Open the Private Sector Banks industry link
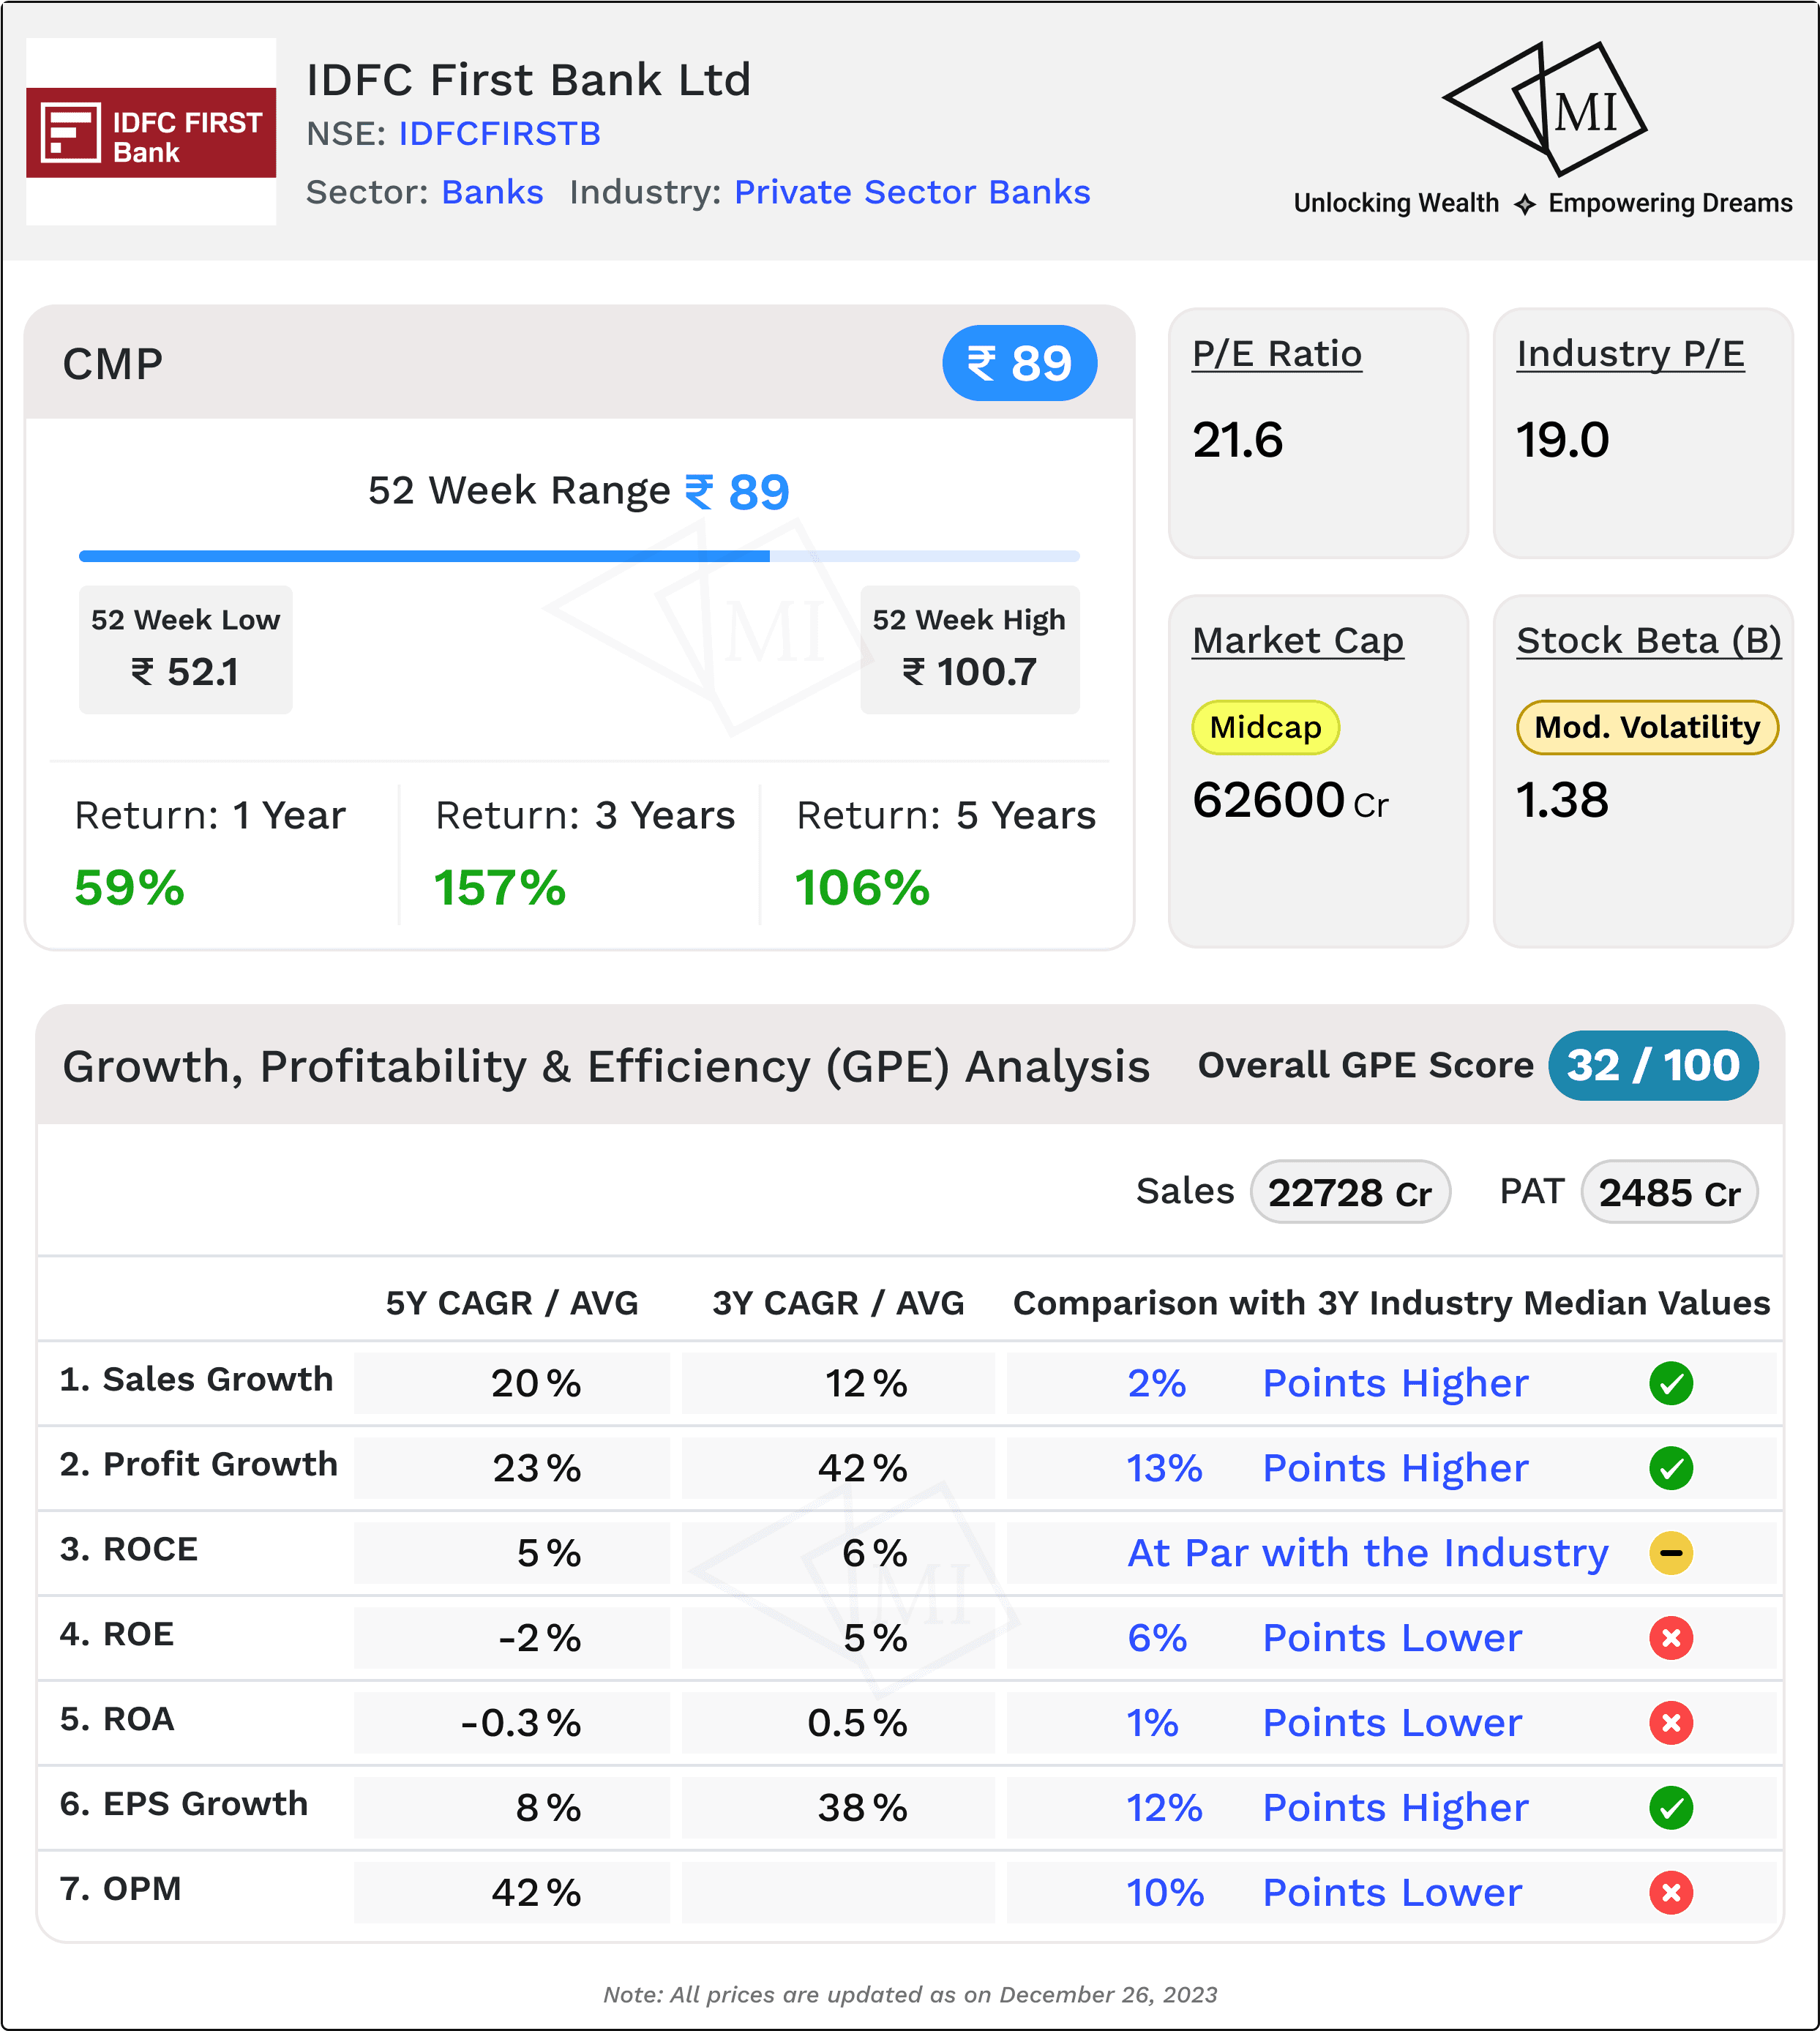 (912, 192)
